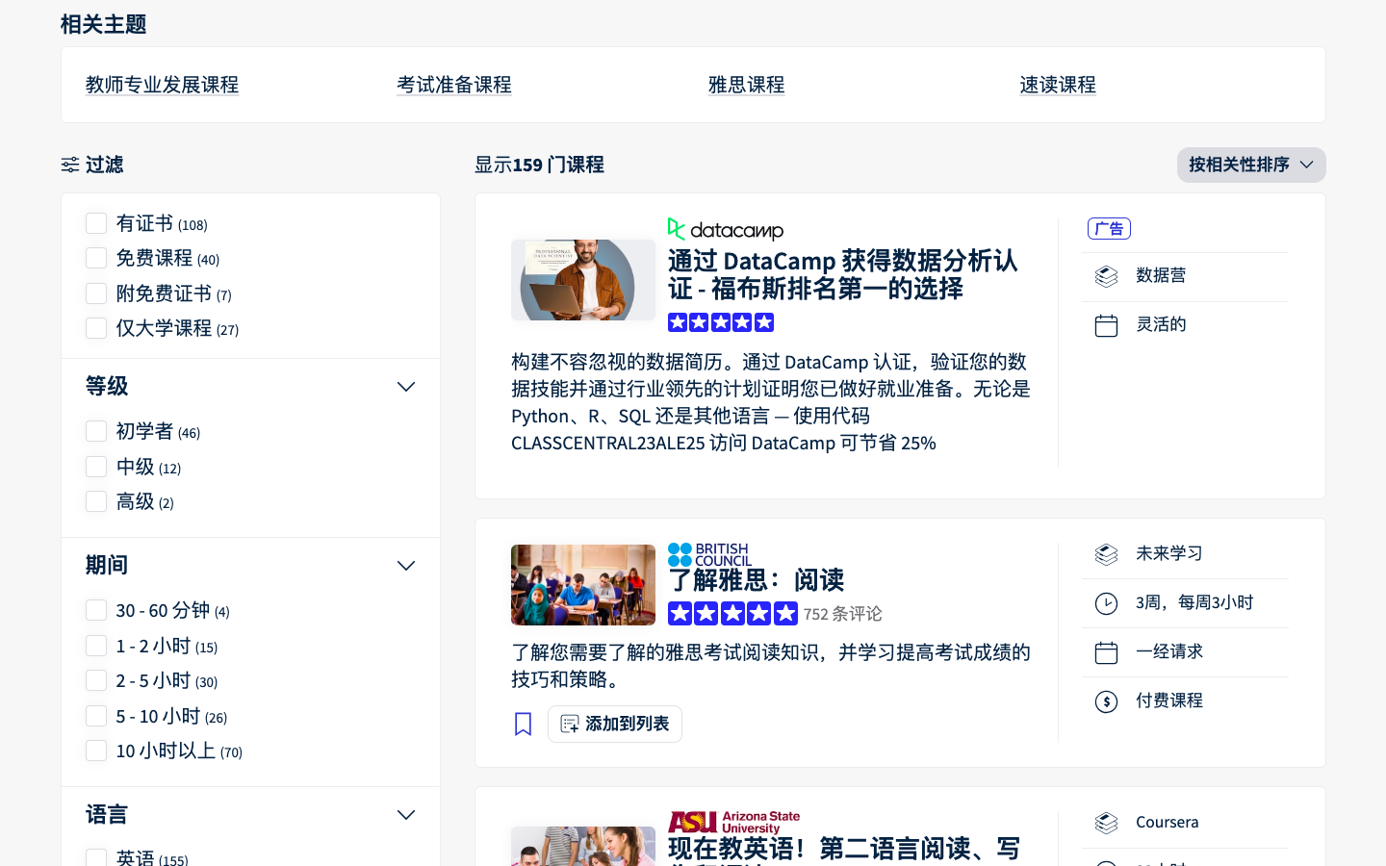The width and height of the screenshot is (1386, 866).
Task: Open the 考试准备课程 related topic
Action: tap(454, 85)
